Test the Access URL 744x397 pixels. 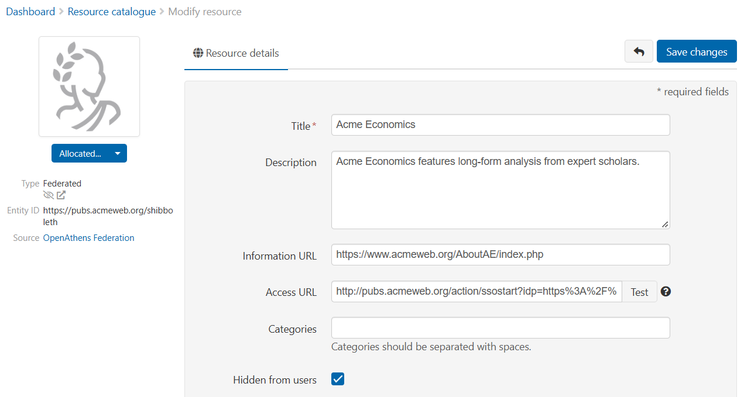[639, 292]
